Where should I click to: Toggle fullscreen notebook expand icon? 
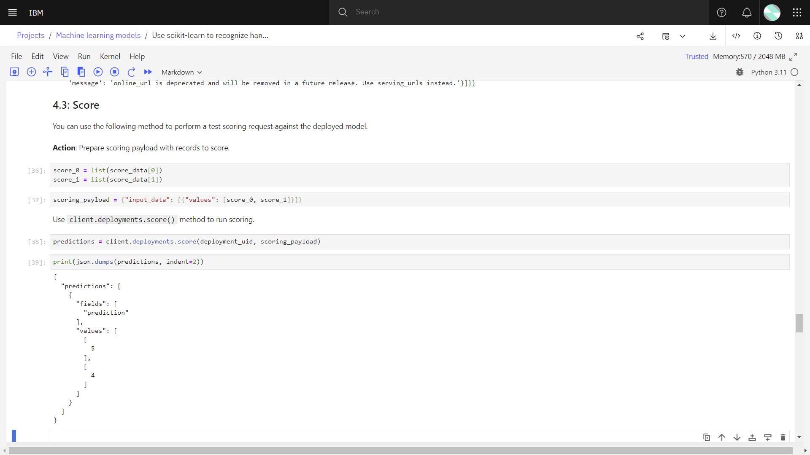point(793,56)
